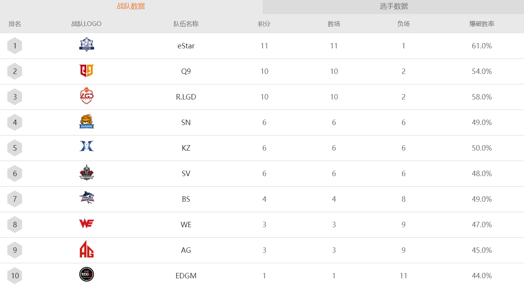
Task: Click the eStar team logo
Action: 87,45
